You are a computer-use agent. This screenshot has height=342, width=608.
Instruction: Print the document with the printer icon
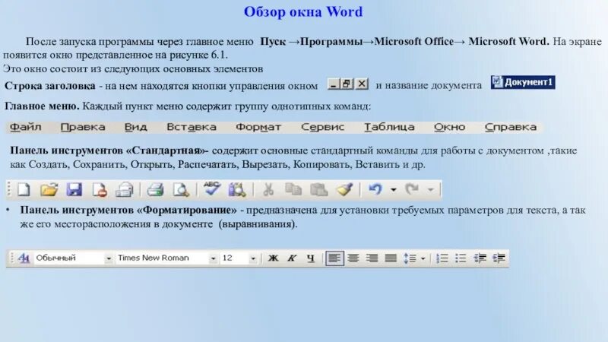click(155, 189)
